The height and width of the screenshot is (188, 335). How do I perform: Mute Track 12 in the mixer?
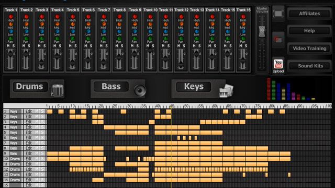click(178, 46)
